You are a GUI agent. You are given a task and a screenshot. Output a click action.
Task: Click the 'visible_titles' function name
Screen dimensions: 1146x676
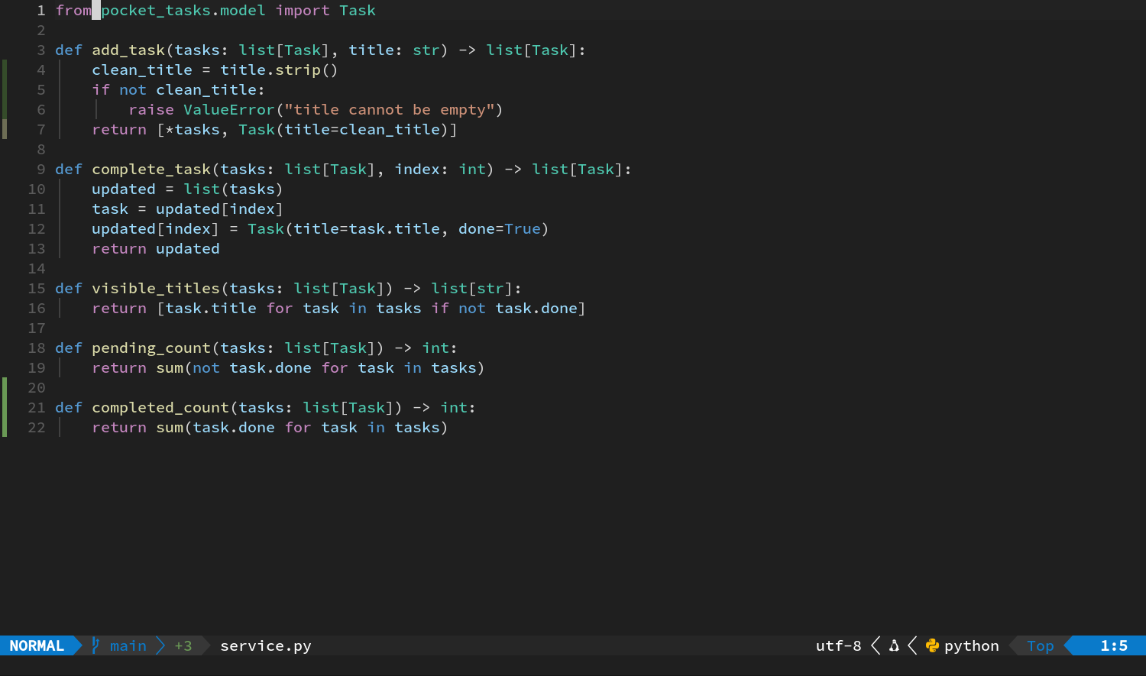tap(156, 289)
